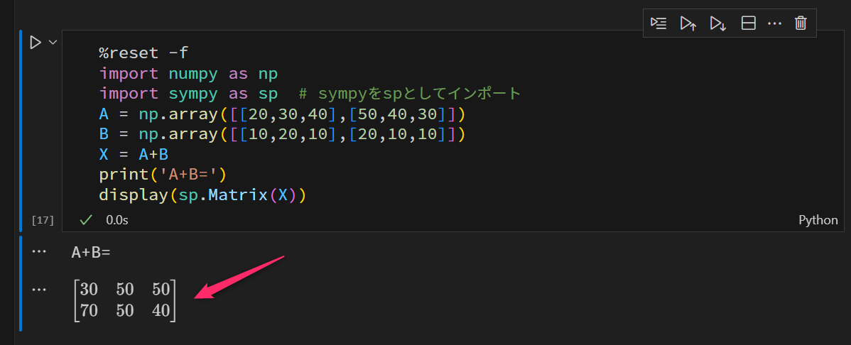Viewport: 851px width, 345px height.
Task: Run the cell with the play button
Action: pyautogui.click(x=36, y=43)
